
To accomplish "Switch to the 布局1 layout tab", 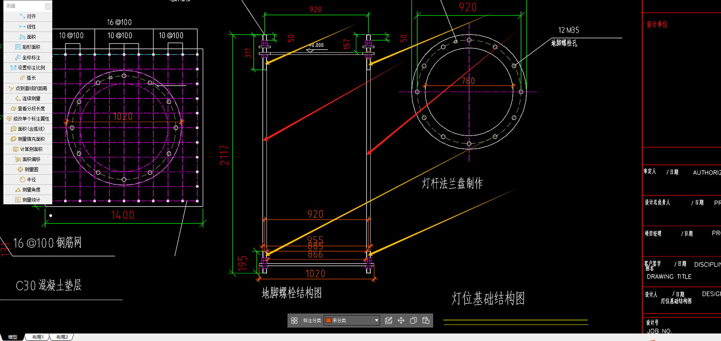I will point(38,337).
